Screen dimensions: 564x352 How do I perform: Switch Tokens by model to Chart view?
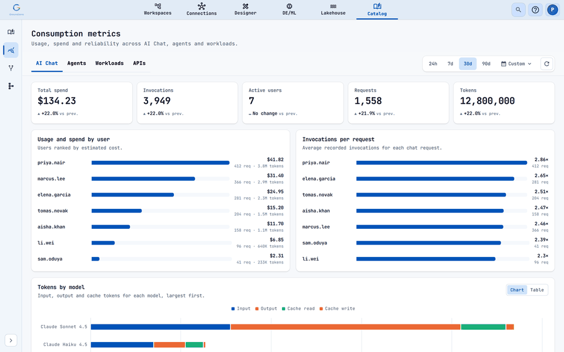pyautogui.click(x=517, y=290)
